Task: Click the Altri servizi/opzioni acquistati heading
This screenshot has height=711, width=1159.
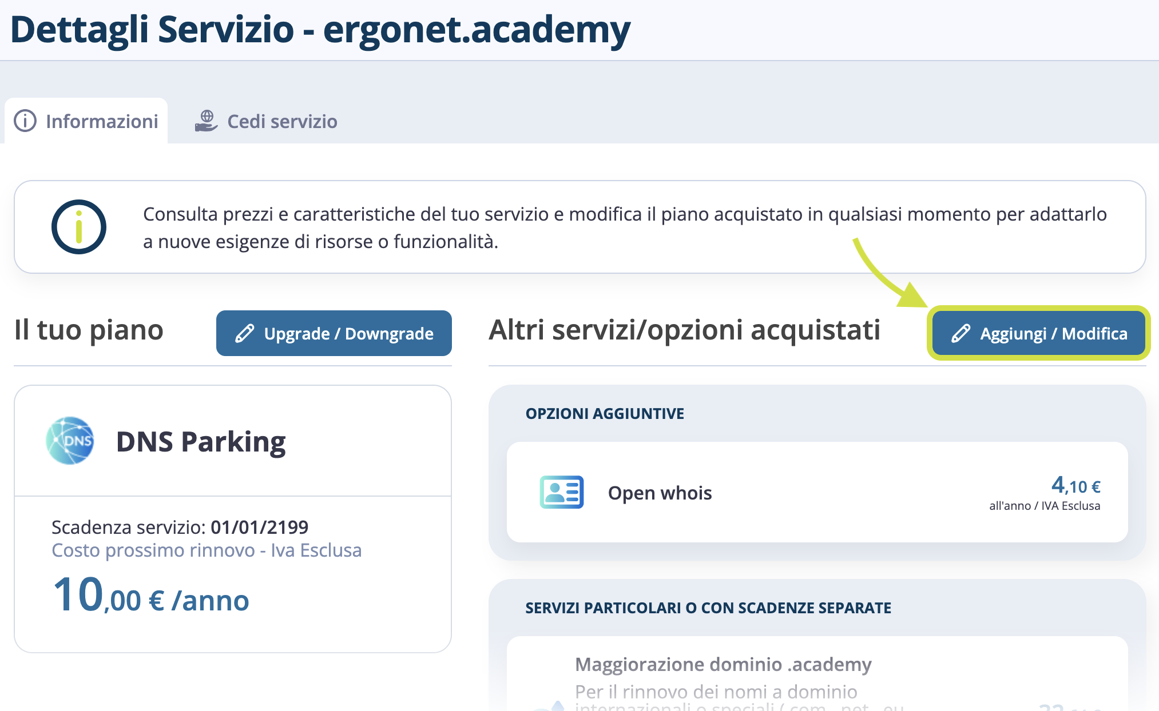Action: [684, 330]
